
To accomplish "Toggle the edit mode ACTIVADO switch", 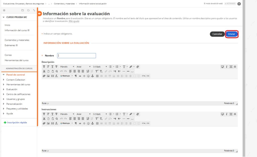I will (230, 4).
